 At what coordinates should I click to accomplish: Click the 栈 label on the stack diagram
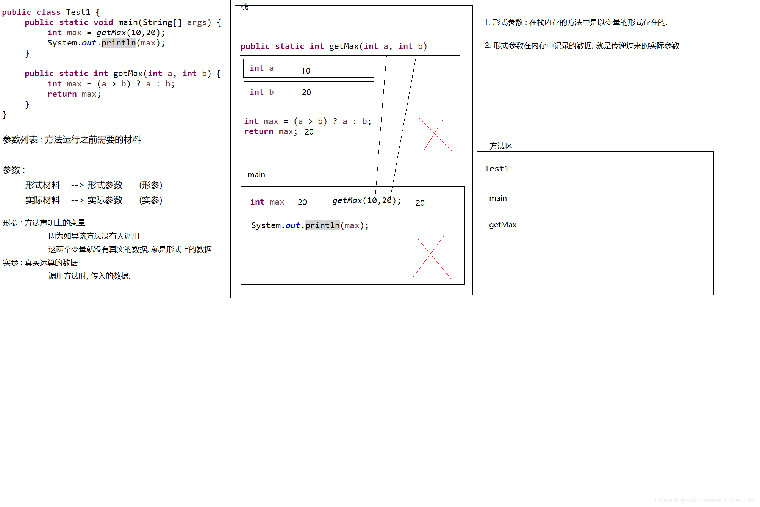pos(244,7)
